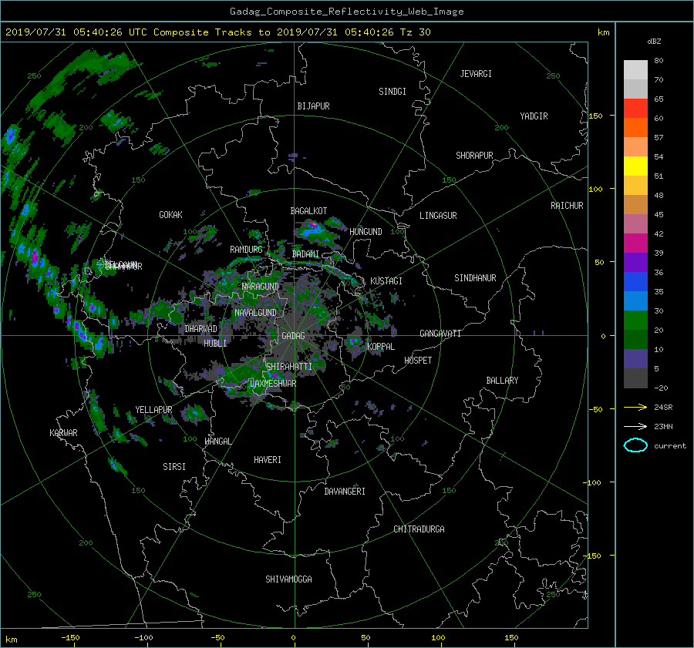Click the '23MN' legend text
This screenshot has width=694, height=648.
pyautogui.click(x=663, y=426)
